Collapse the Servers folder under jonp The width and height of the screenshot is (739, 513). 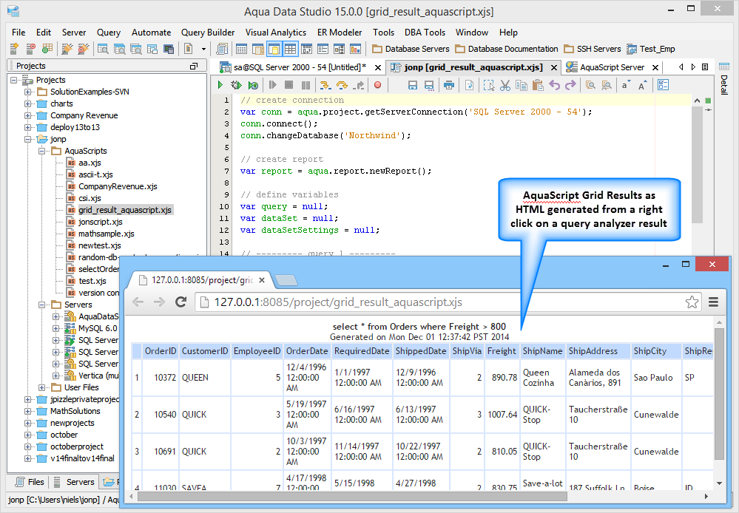tap(42, 305)
